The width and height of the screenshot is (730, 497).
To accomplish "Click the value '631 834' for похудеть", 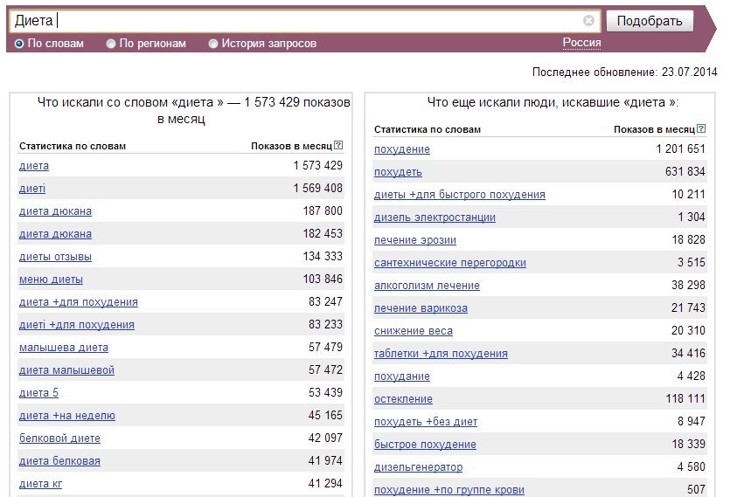I will tap(685, 172).
